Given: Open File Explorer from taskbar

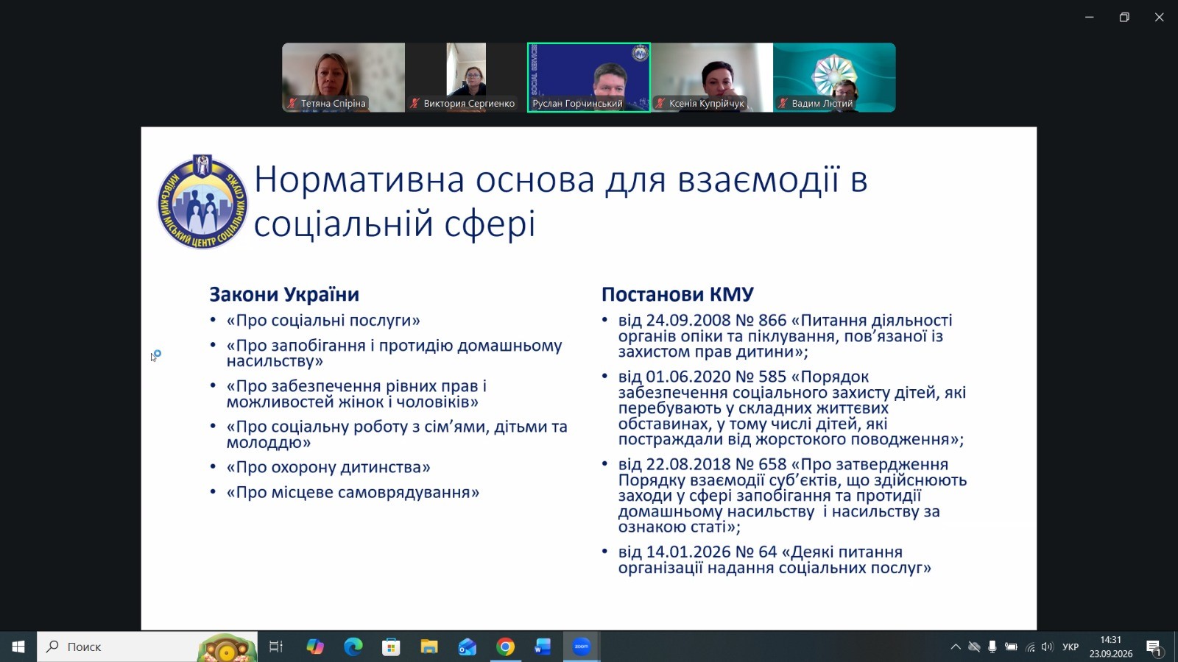Looking at the screenshot, I should (x=429, y=647).
